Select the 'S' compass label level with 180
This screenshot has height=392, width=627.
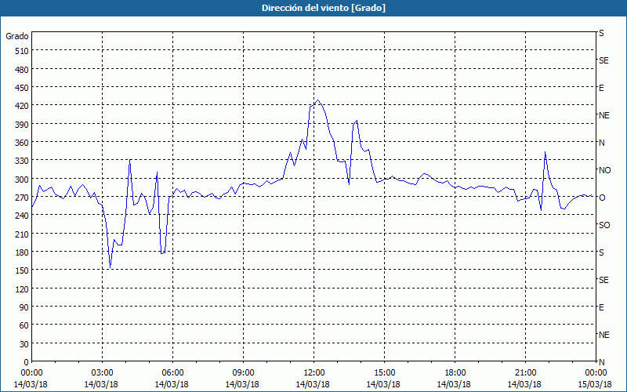tap(601, 252)
